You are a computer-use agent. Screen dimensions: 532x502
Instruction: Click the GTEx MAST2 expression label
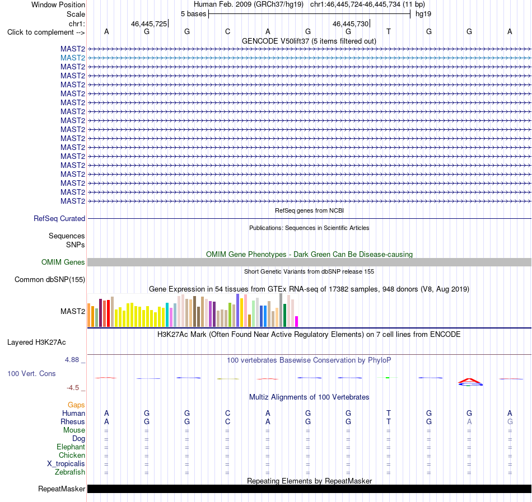tap(73, 311)
